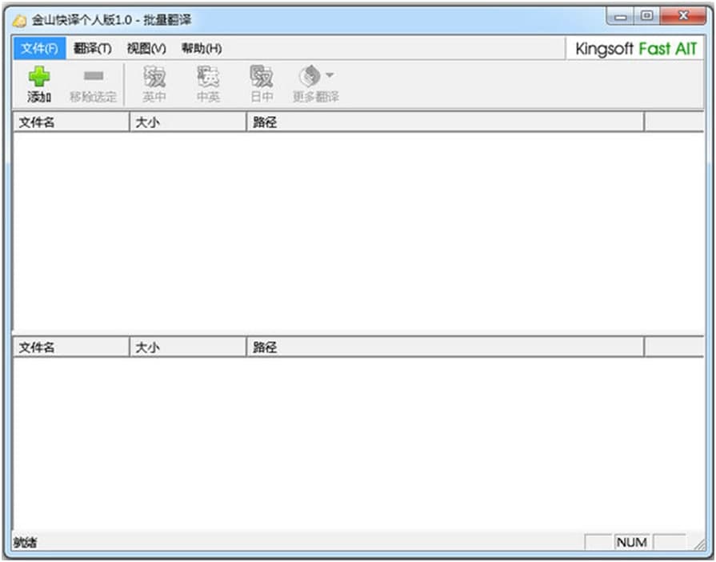Click the 移除选定 remove icon
The image size is (716, 562).
[x=93, y=76]
